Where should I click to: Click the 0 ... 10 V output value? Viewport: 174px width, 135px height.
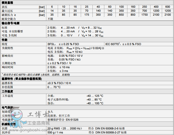[x=66, y=36]
